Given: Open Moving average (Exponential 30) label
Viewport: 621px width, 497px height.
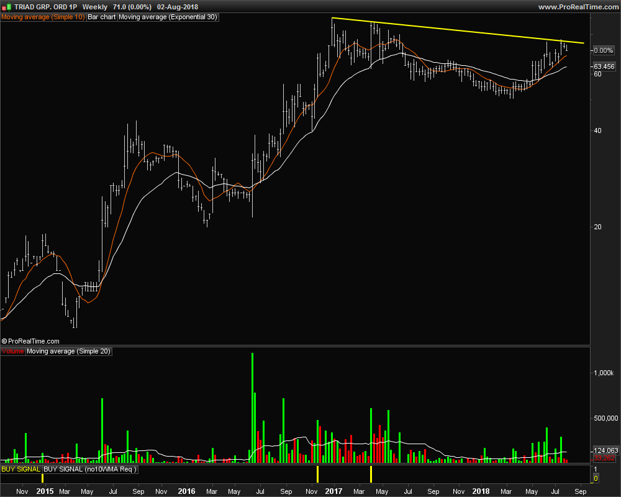Looking at the screenshot, I should [168, 17].
